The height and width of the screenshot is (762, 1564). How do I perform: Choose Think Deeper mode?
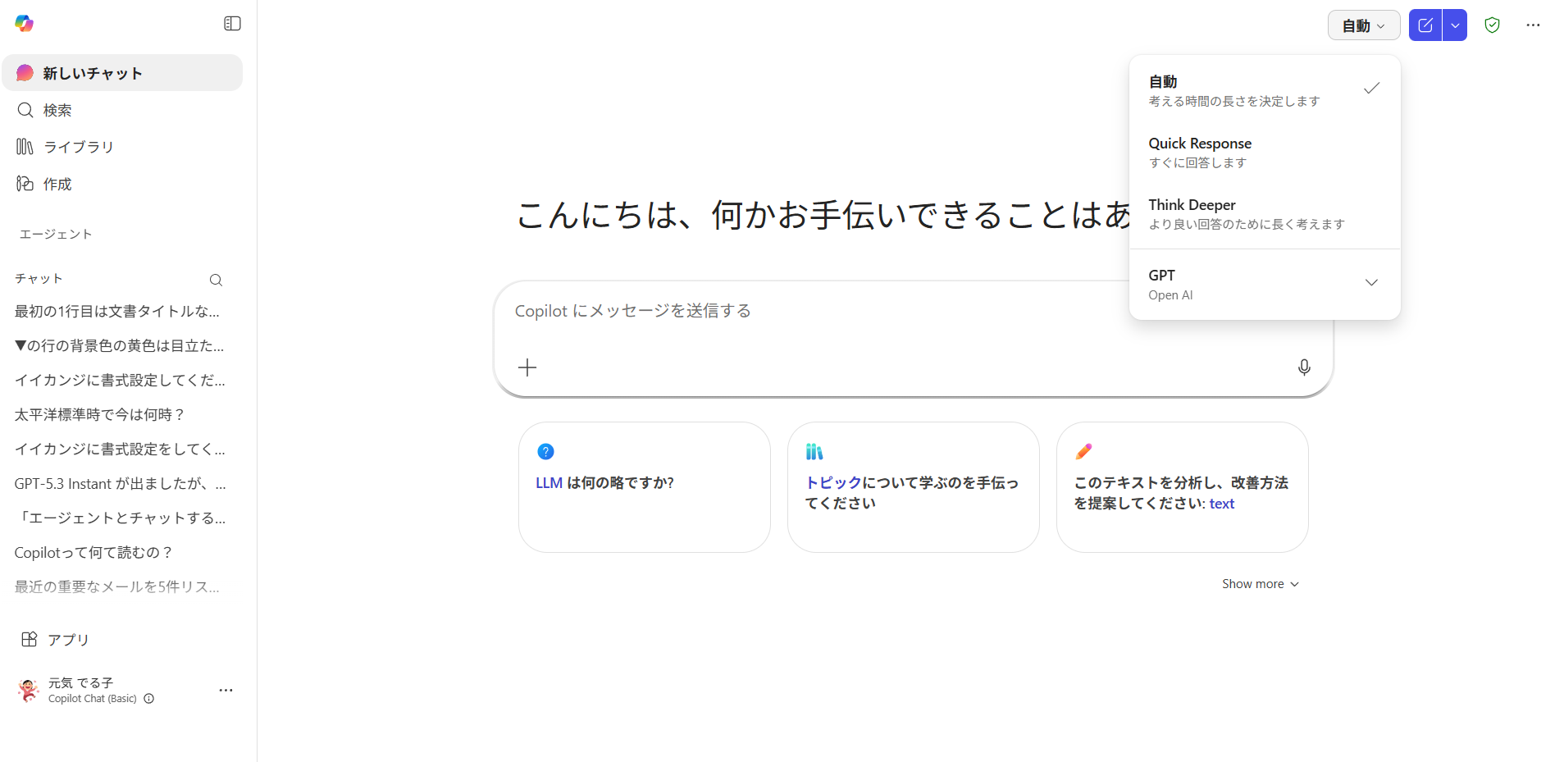[x=1263, y=214]
